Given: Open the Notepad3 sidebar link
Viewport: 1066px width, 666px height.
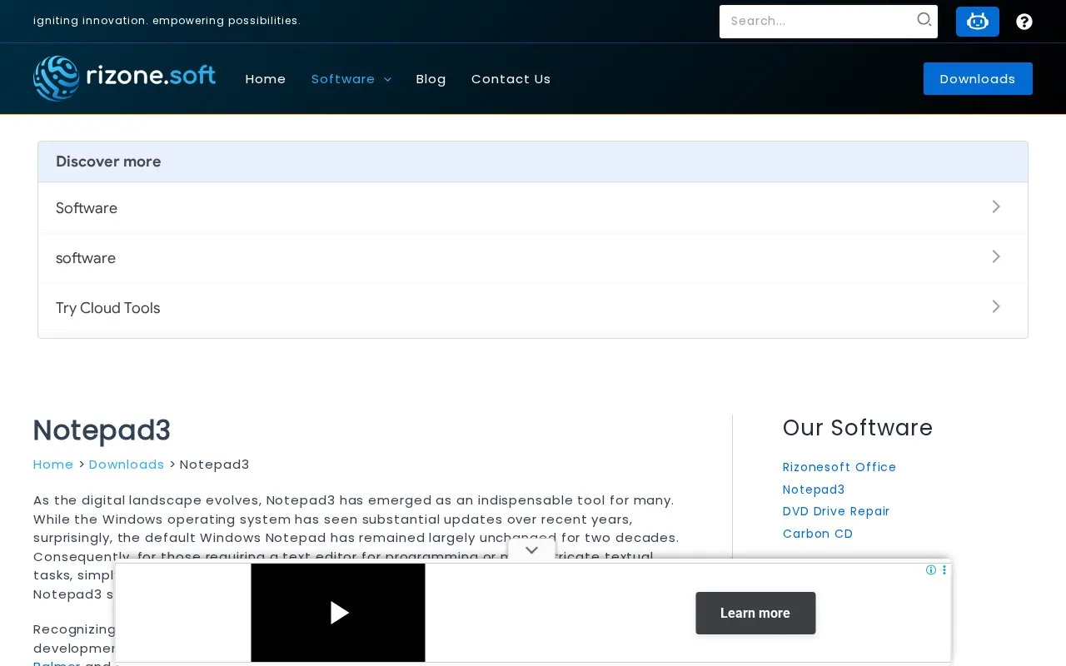Looking at the screenshot, I should [814, 490].
